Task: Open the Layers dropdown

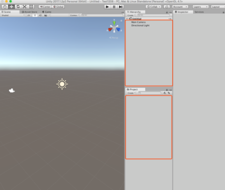Action: click(200, 7)
